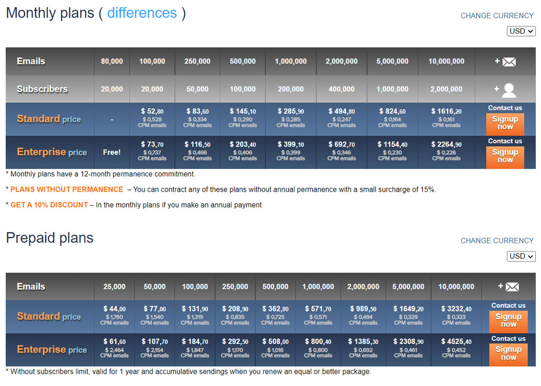The height and width of the screenshot is (386, 541).
Task: Click the $ 571,70 prepaid Standard price
Action: [x=318, y=309]
